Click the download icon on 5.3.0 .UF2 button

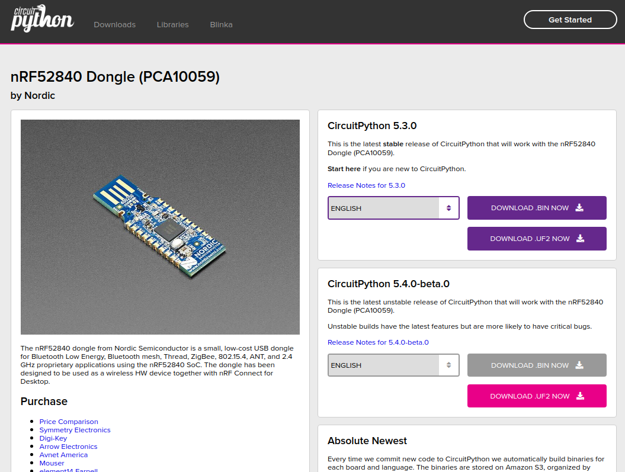pyautogui.click(x=581, y=239)
